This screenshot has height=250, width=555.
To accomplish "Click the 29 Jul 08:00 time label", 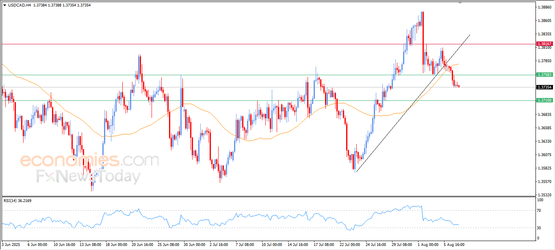I will (x=403, y=245).
